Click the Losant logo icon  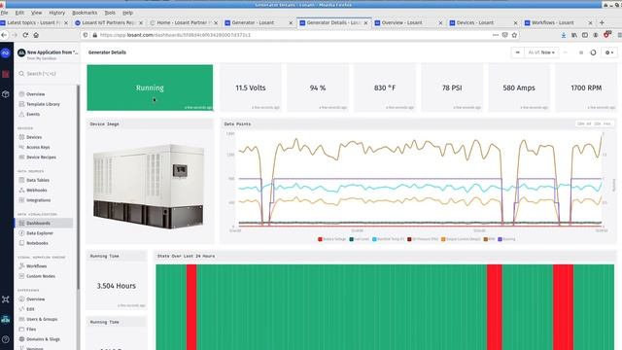(x=6, y=52)
